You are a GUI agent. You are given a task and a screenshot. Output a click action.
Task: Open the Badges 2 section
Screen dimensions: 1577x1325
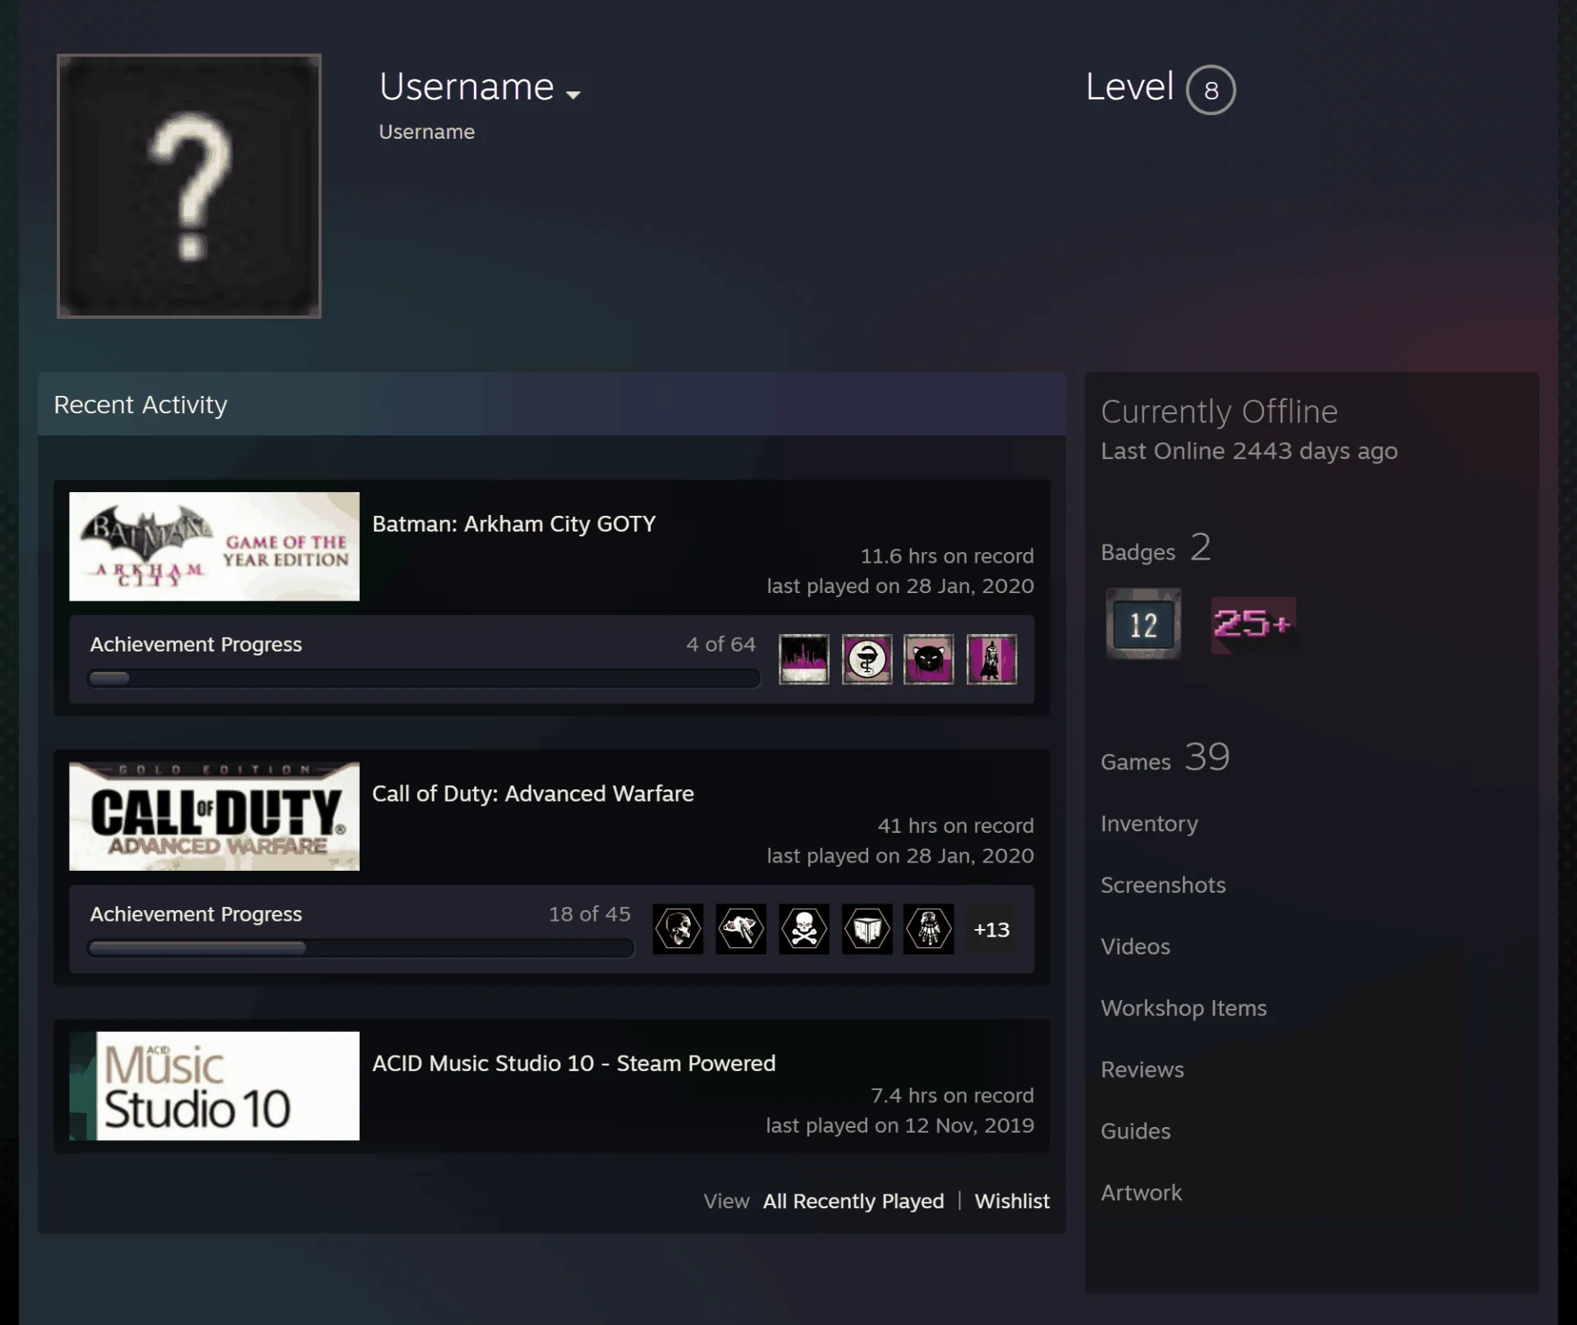[1156, 548]
